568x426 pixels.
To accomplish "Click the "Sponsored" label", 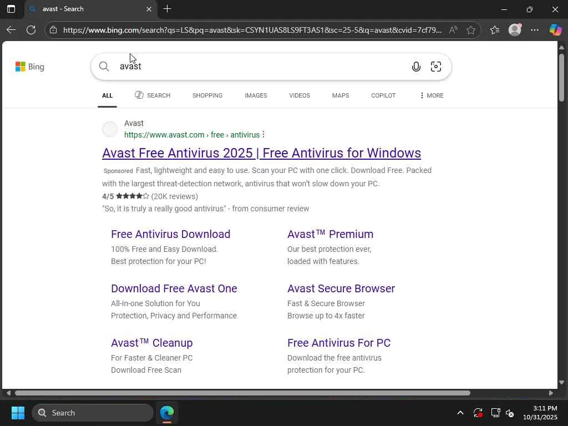I will 118,171.
